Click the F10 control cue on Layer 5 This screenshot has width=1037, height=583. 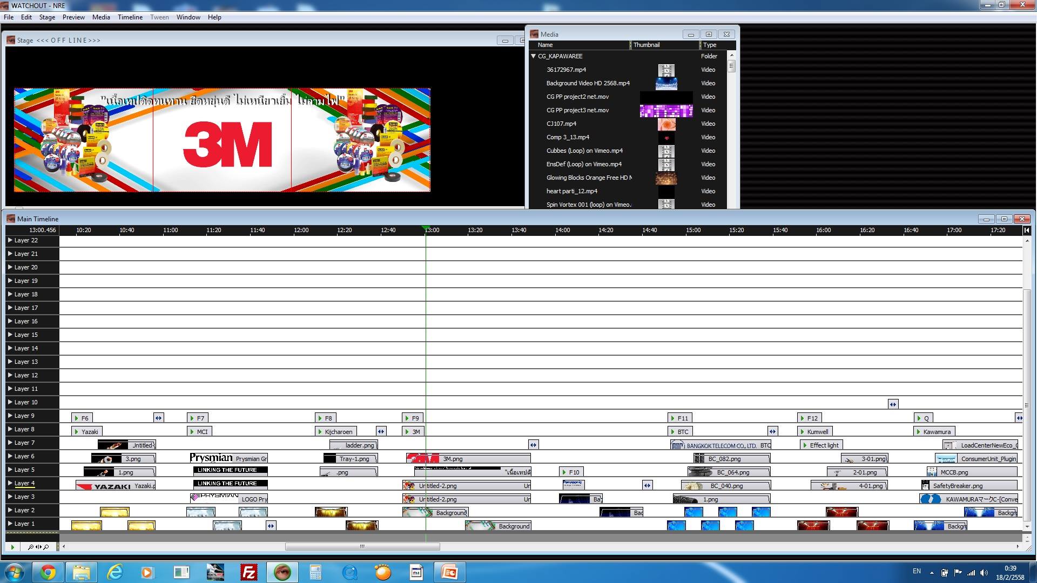[x=571, y=472]
